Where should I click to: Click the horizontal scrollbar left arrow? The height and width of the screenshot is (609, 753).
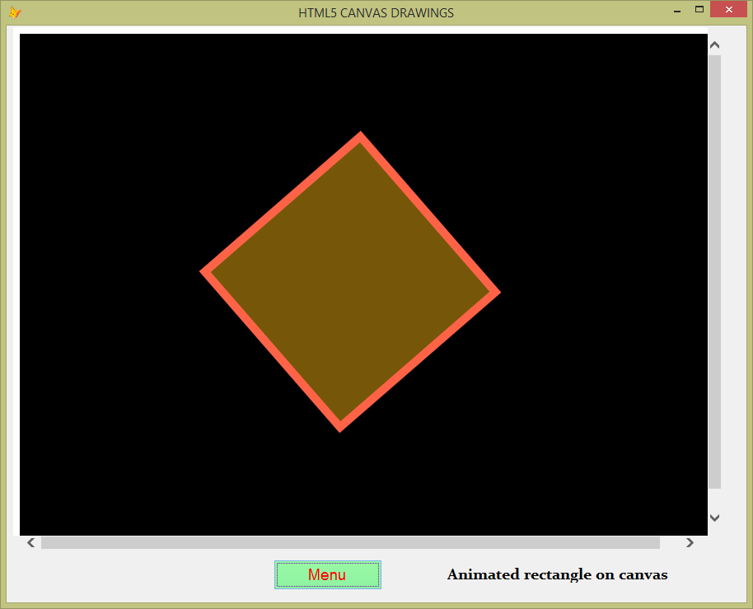pyautogui.click(x=30, y=542)
